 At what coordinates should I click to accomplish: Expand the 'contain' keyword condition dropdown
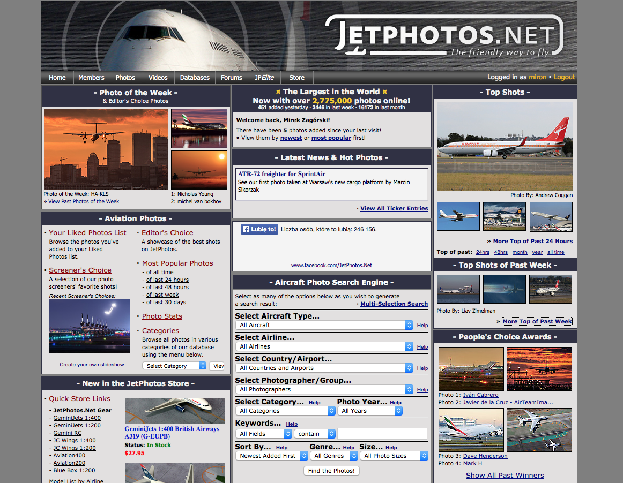pyautogui.click(x=315, y=434)
